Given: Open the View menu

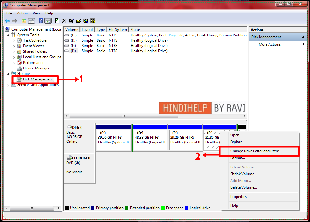Looking at the screenshot, I should click(36, 13).
